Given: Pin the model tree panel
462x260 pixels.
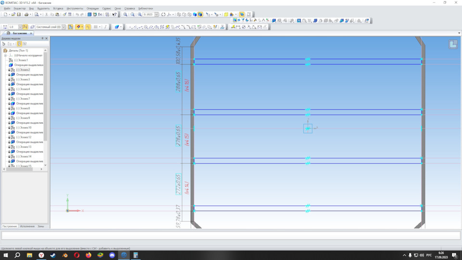Looking at the screenshot, I should pyautogui.click(x=42, y=38).
